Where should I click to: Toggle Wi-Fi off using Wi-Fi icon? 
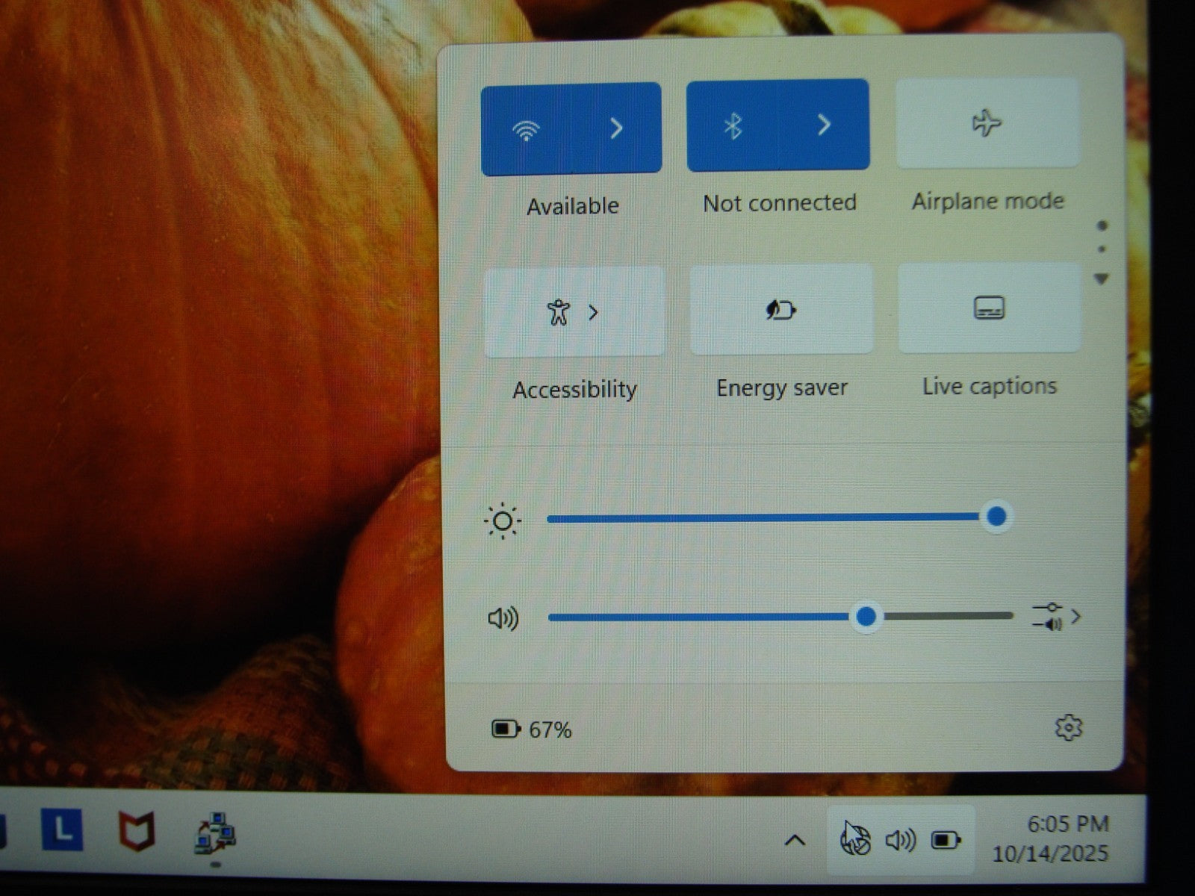click(526, 130)
